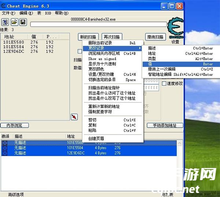
Task: Click value 276 in the 12E9D6DC table row
Action: (117, 153)
